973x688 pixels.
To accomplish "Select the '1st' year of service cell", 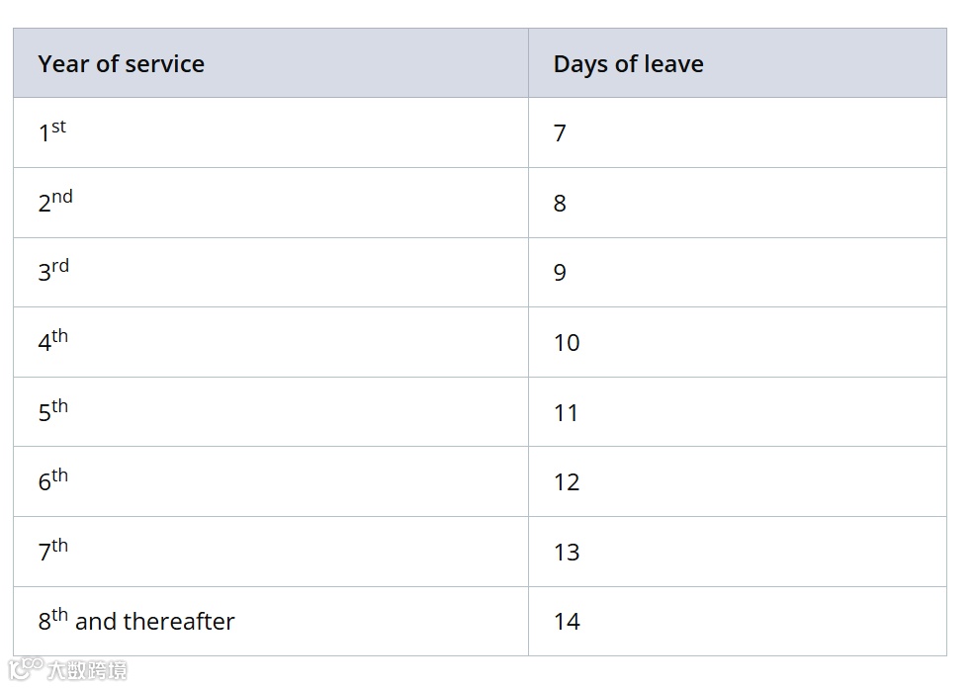I will pos(271,132).
